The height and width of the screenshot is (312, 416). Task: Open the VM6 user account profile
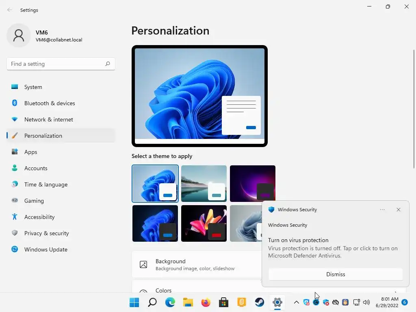point(45,36)
